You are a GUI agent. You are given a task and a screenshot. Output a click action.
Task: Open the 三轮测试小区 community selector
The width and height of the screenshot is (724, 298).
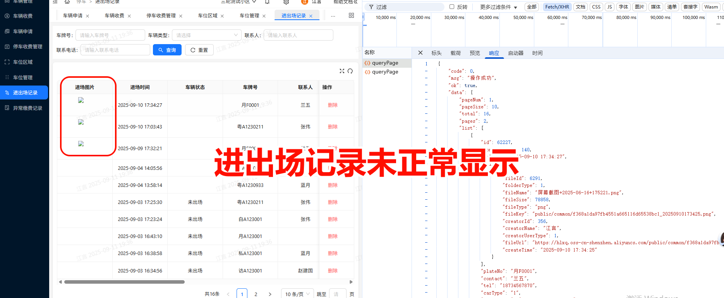coord(238,2)
